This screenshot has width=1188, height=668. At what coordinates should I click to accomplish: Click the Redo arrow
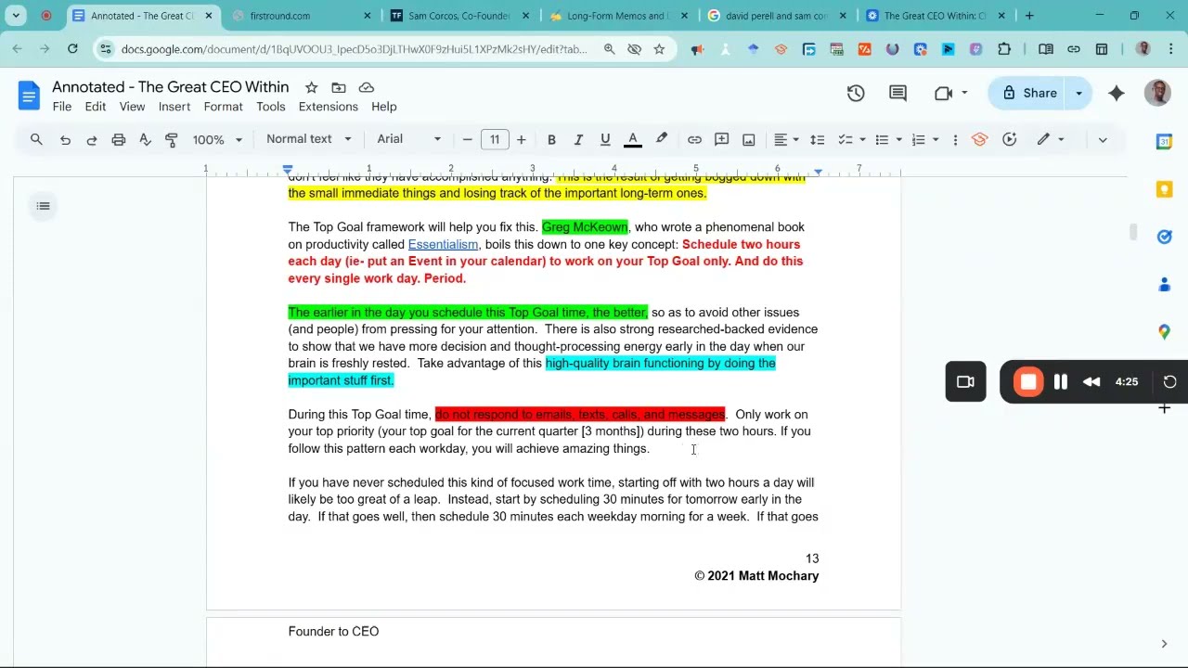pyautogui.click(x=91, y=139)
